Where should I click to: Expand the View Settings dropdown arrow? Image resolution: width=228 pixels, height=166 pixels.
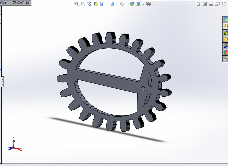pyautogui.click(x=154, y=4)
